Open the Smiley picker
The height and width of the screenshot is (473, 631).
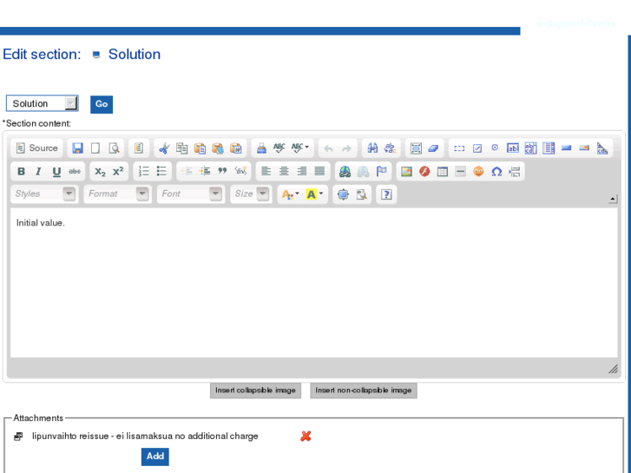click(x=478, y=172)
